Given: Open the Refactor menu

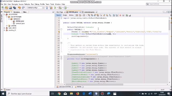Looking at the screenshot, I should coord(27,4).
